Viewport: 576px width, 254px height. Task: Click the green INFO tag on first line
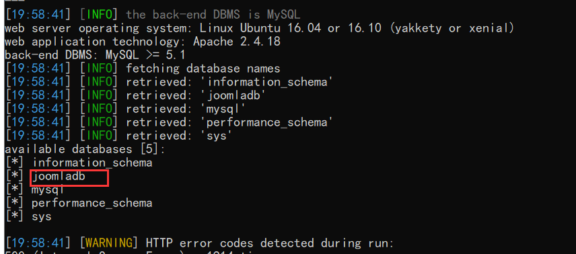[x=99, y=15]
